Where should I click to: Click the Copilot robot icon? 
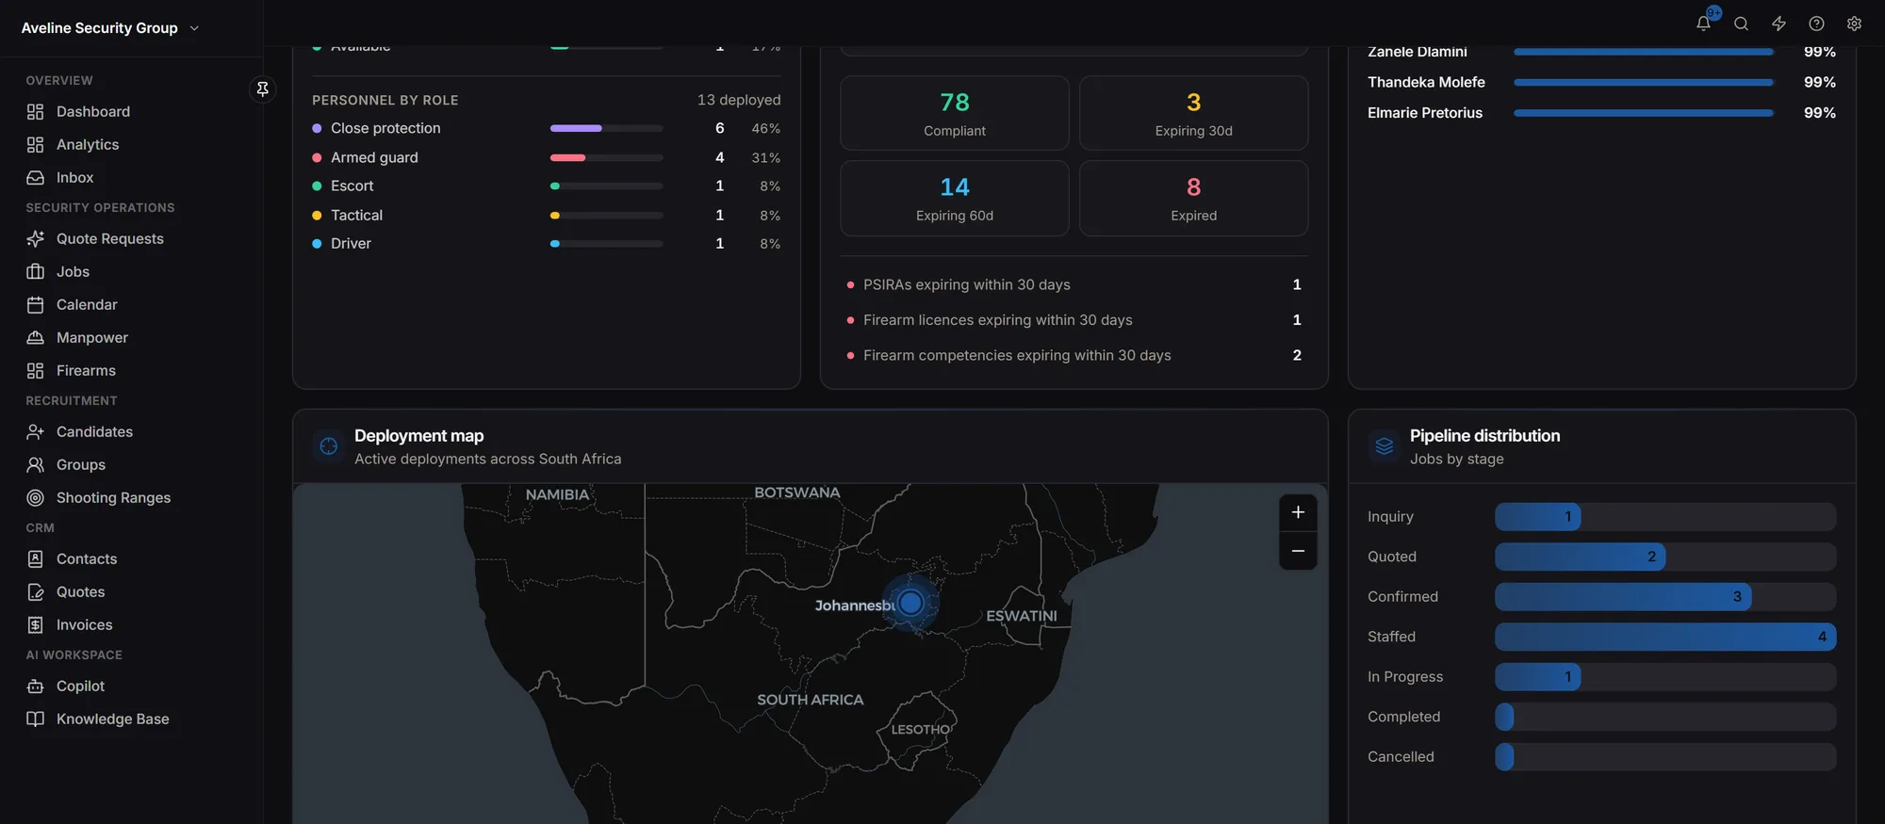pyautogui.click(x=36, y=687)
